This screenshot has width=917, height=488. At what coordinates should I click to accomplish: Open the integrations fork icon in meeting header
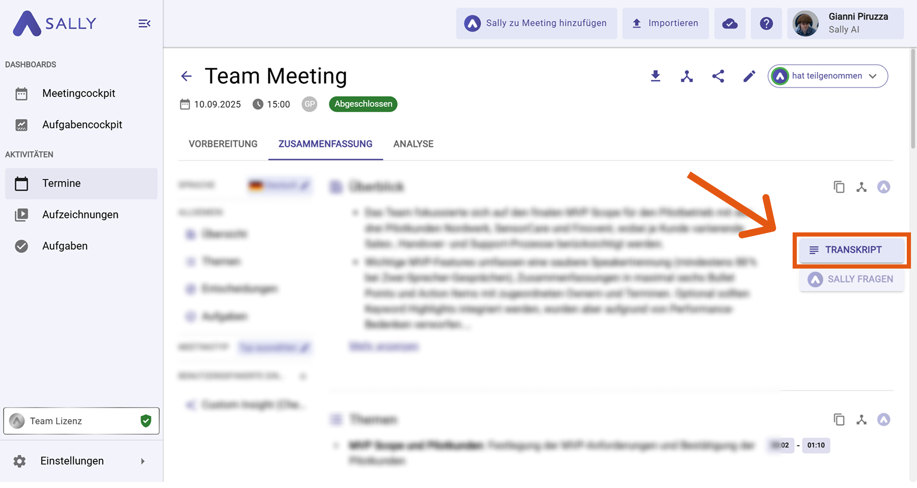(687, 76)
